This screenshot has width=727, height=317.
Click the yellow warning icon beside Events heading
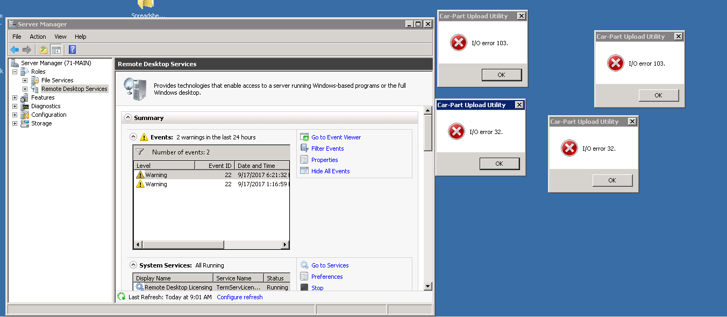click(x=144, y=137)
